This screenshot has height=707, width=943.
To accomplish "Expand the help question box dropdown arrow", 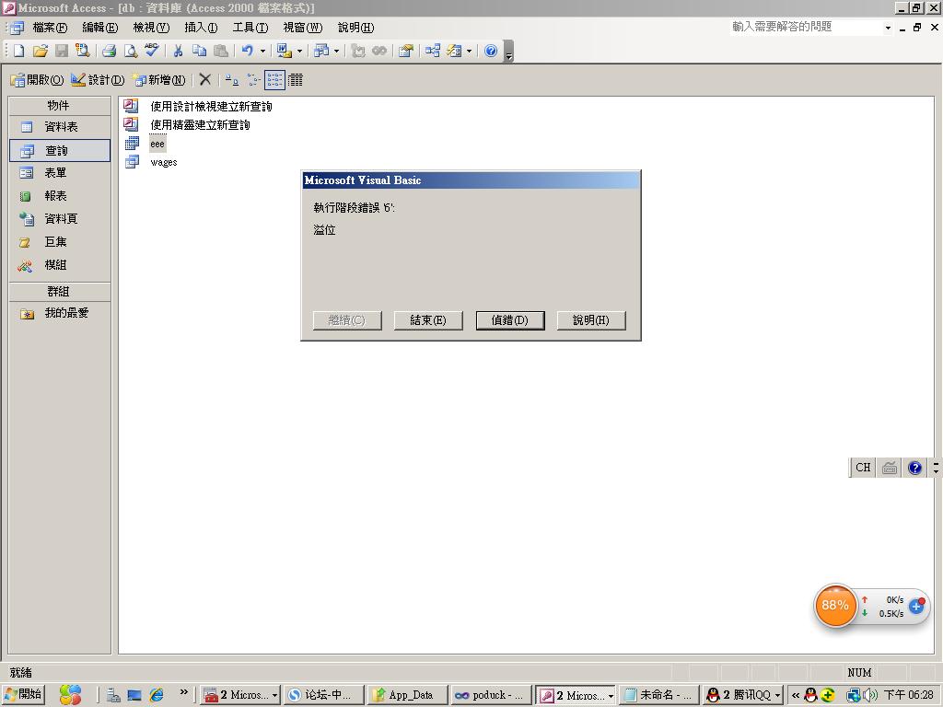I will coord(888,28).
